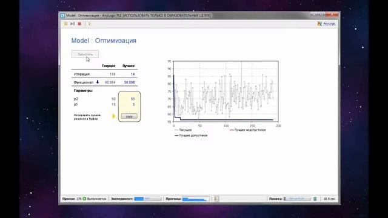Click the Текущее chart legend entry
388x218 pixels.
(x=183, y=130)
